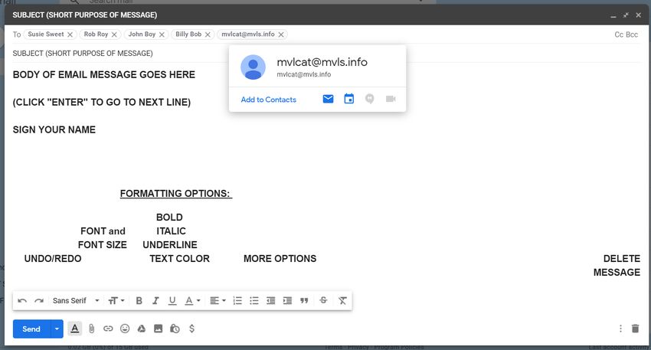Undo the last edit in toolbar

22,300
